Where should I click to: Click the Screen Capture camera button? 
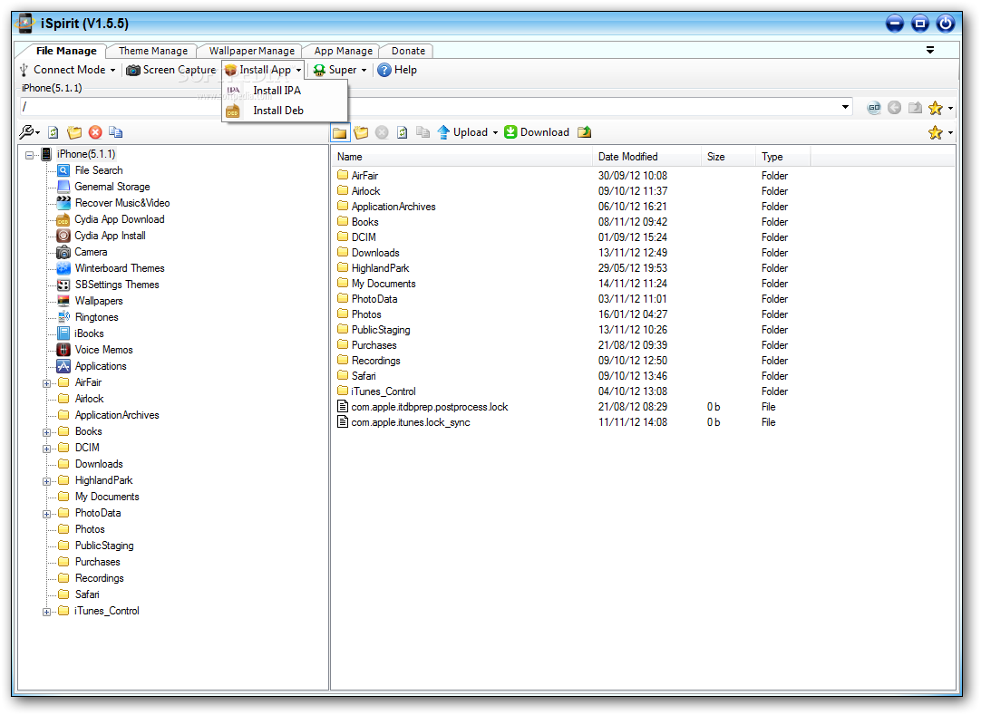coord(170,70)
